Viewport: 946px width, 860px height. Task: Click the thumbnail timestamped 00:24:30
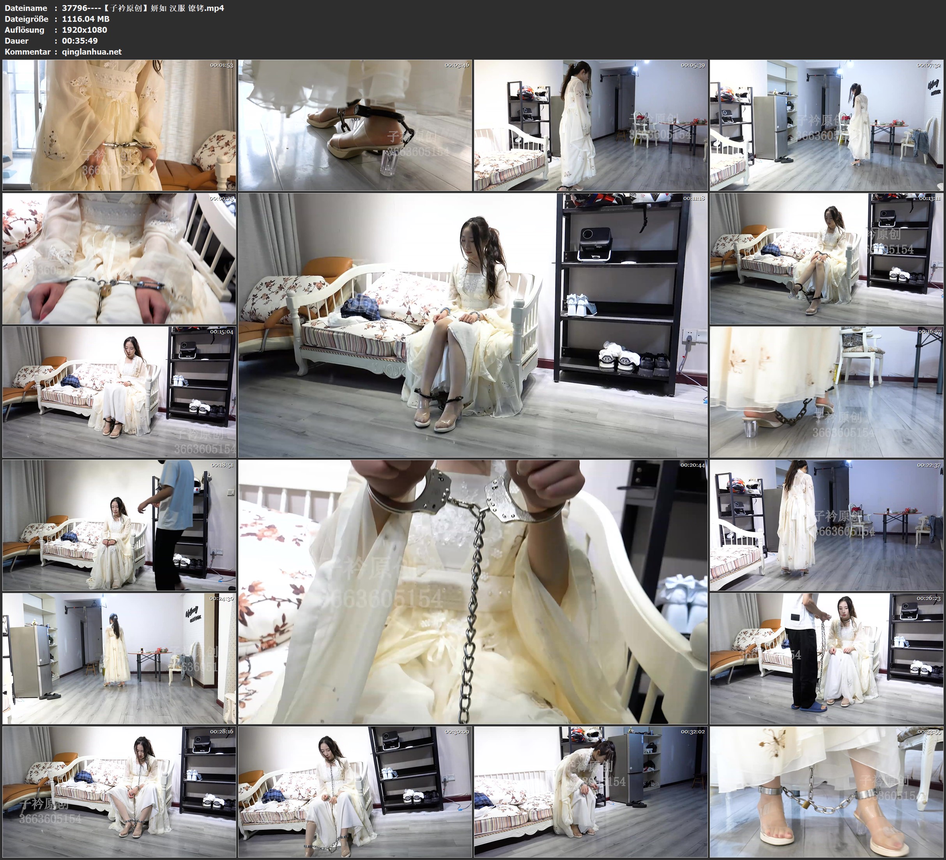point(119,658)
